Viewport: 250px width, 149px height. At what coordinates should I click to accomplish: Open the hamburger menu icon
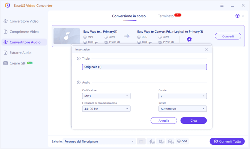(x=222, y=5)
